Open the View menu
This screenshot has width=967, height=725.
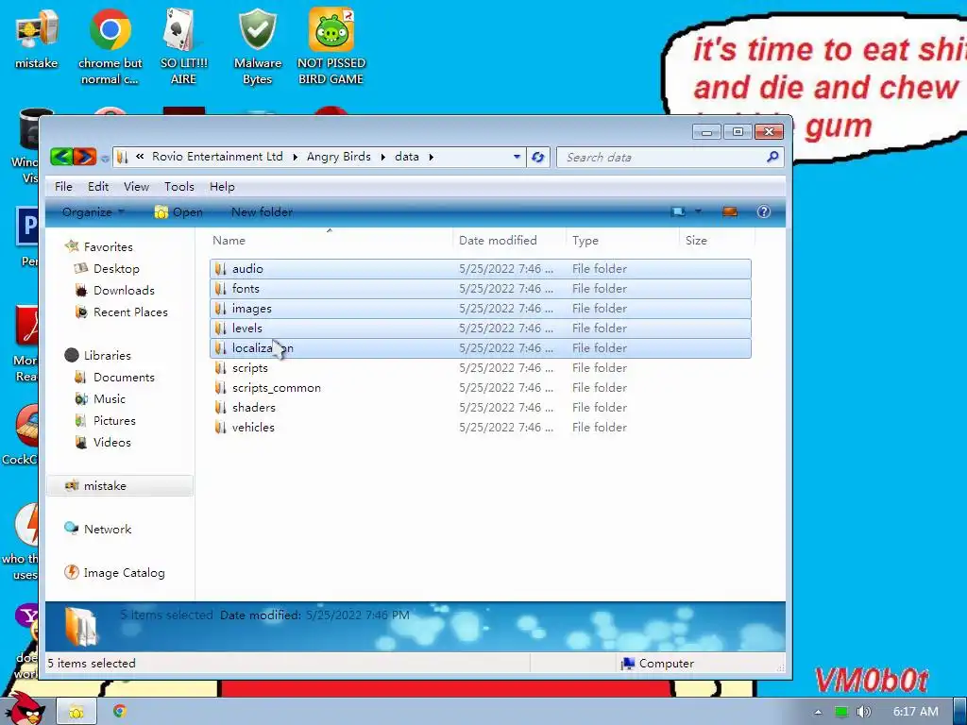136,187
